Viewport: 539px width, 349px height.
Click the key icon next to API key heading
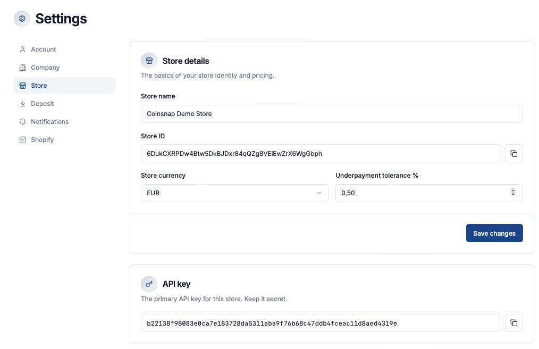pyautogui.click(x=149, y=284)
